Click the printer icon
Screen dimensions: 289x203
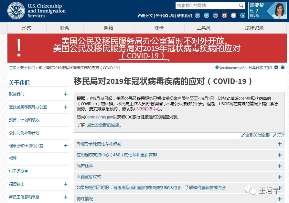pos(283,67)
